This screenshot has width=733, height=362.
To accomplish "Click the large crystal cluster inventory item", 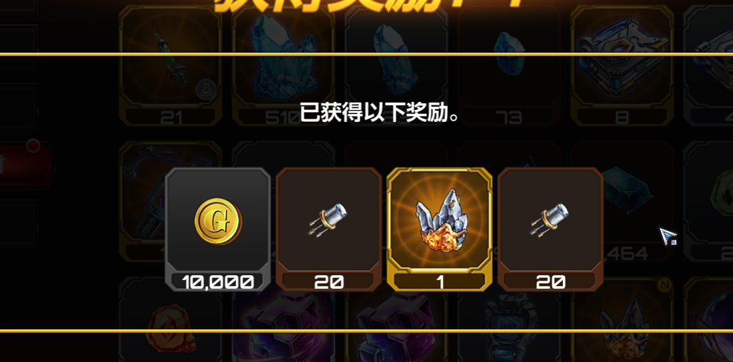I will (x=283, y=65).
